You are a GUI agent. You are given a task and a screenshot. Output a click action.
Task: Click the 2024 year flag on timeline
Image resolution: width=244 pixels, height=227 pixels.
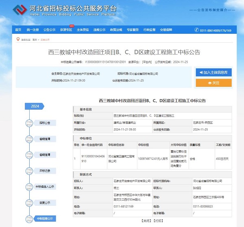coord(35,106)
